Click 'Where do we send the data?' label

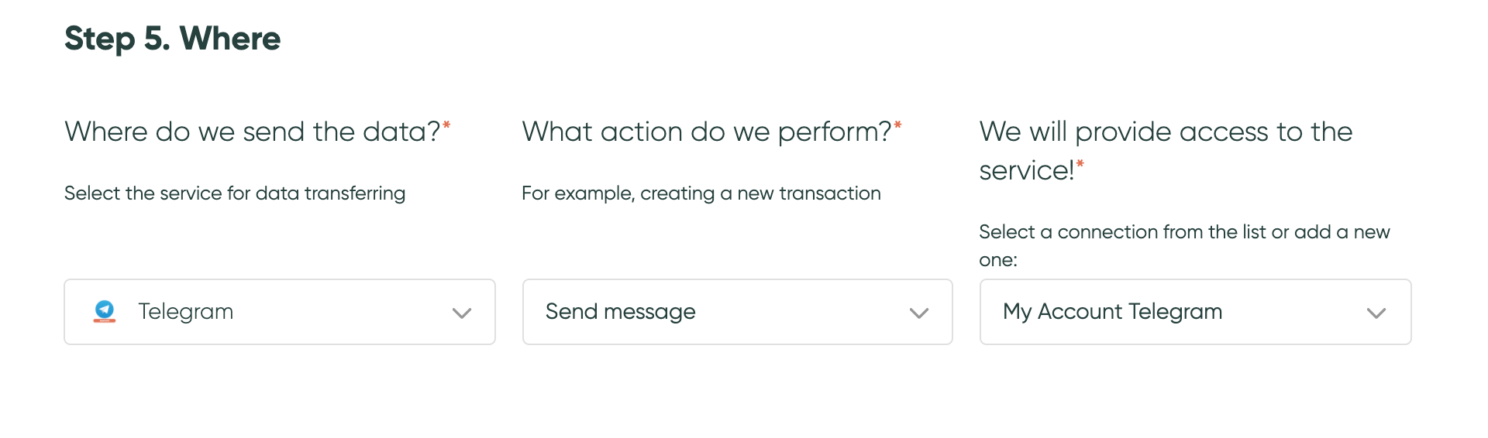click(253, 132)
